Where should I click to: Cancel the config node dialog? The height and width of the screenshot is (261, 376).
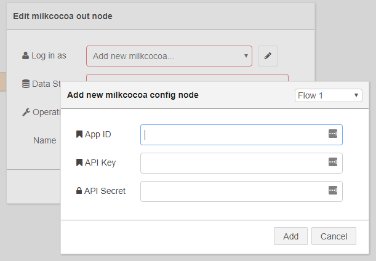(334, 236)
